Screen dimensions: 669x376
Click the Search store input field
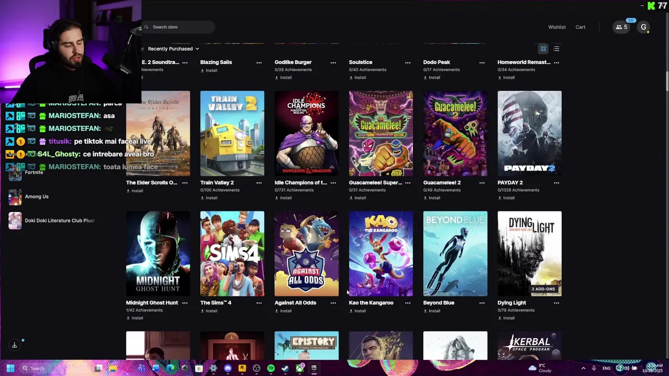[x=178, y=27]
